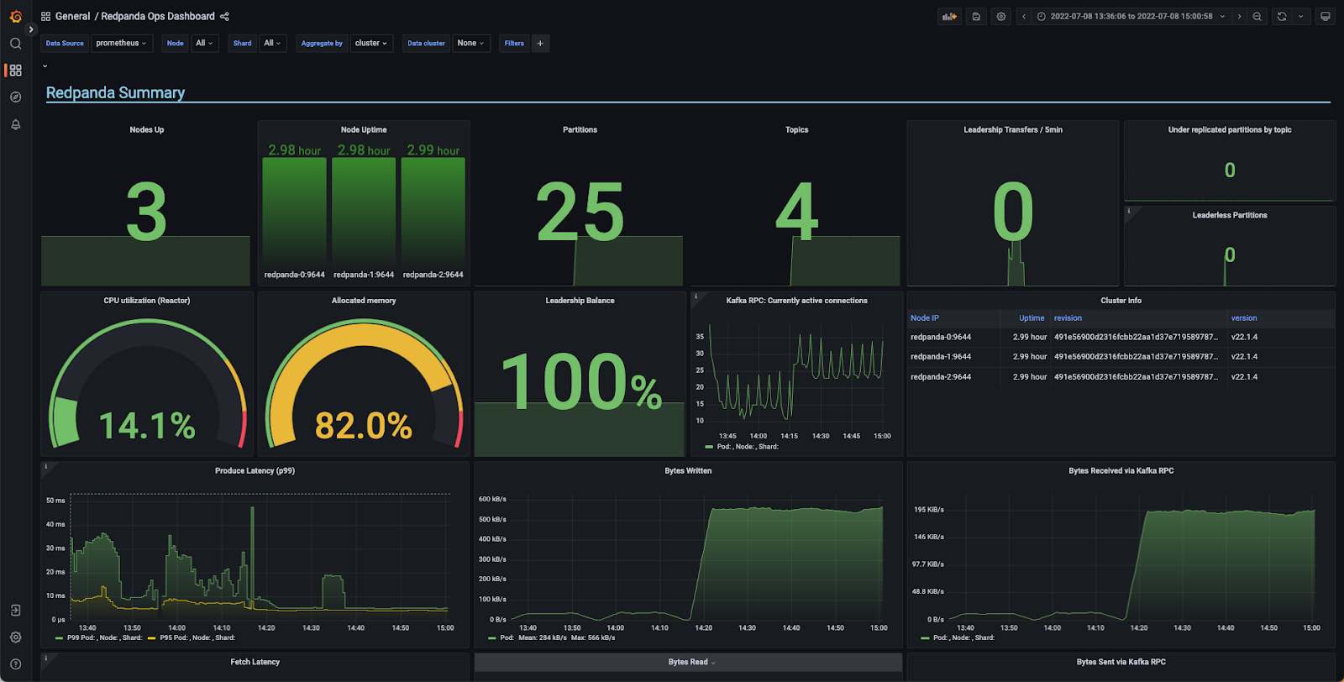Click the General breadcrumb link
This screenshot has height=682, width=1344.
coord(72,16)
